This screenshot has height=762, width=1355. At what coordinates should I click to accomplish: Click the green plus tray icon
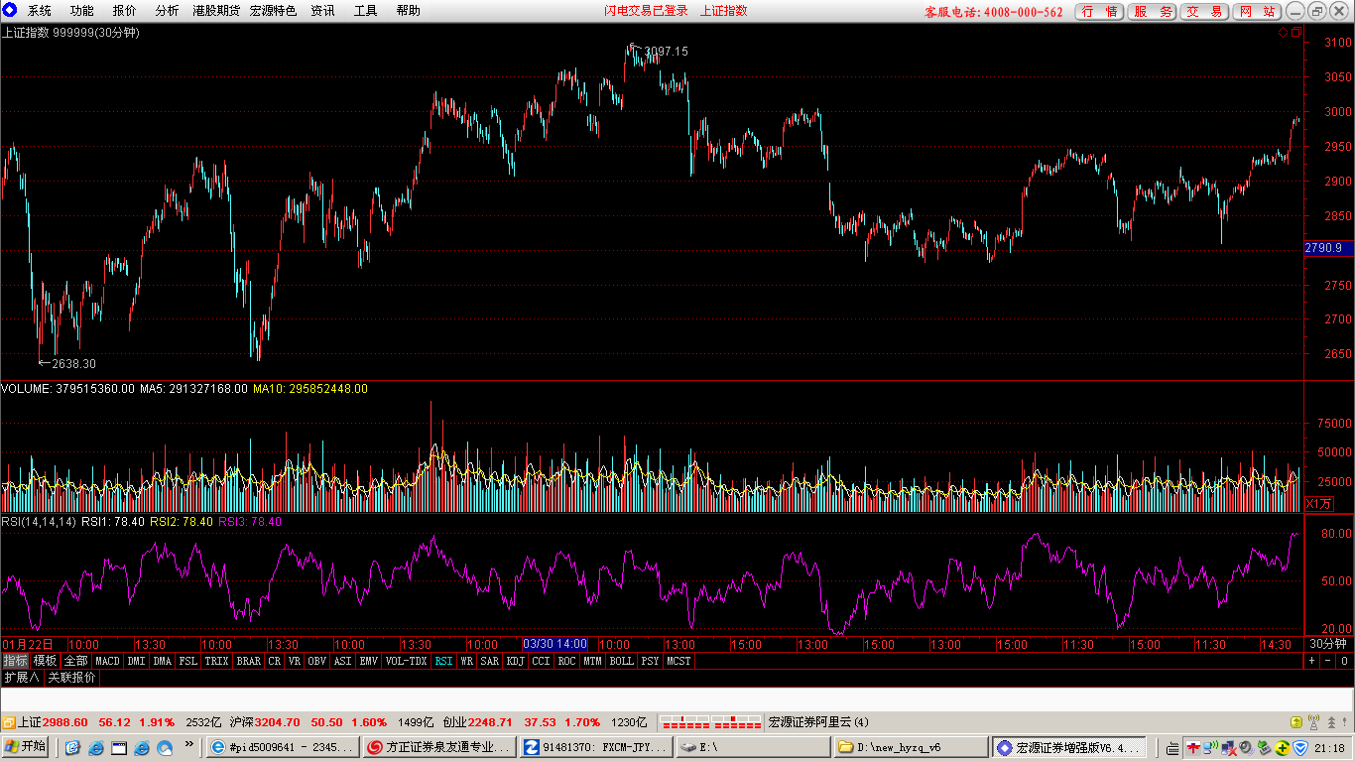(x=1284, y=747)
